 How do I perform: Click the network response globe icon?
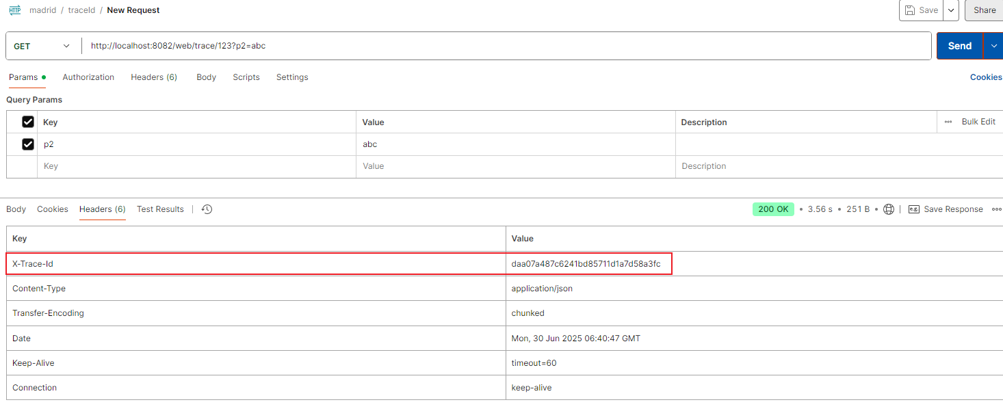888,209
